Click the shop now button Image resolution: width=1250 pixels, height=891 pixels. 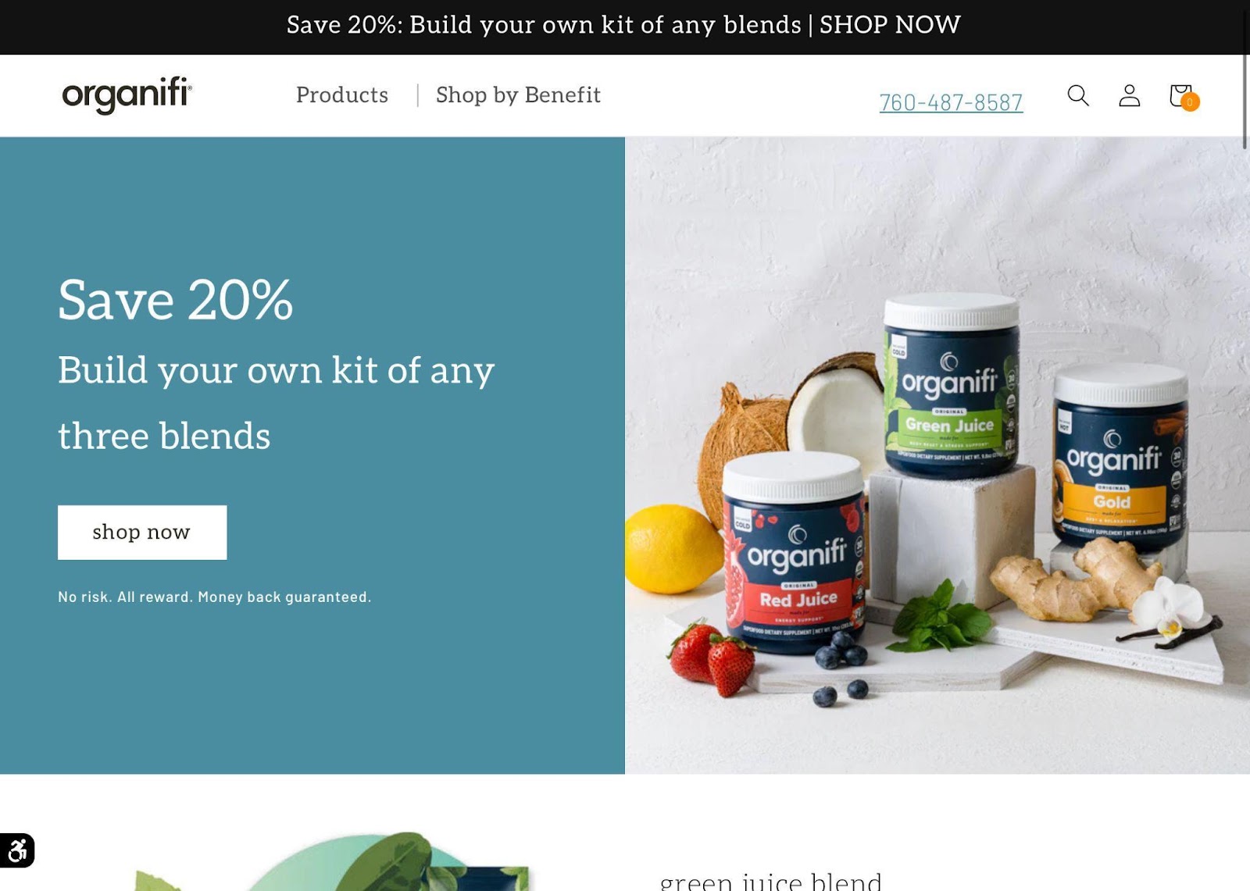142,533
